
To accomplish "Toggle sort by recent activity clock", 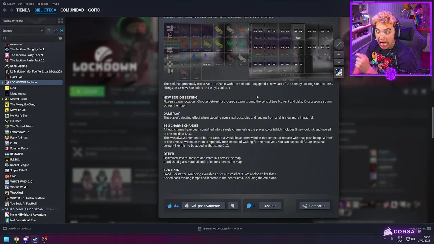I will click(x=56, y=30).
